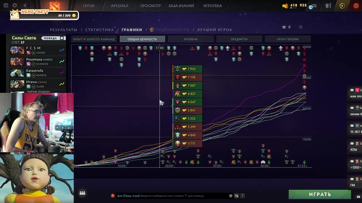Click the 30:00 mark on time axis
This screenshot has height=203, width=362.
coord(217,166)
